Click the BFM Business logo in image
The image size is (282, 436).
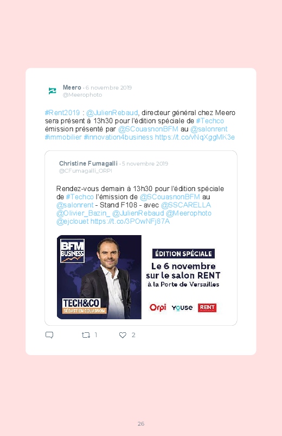click(x=73, y=251)
